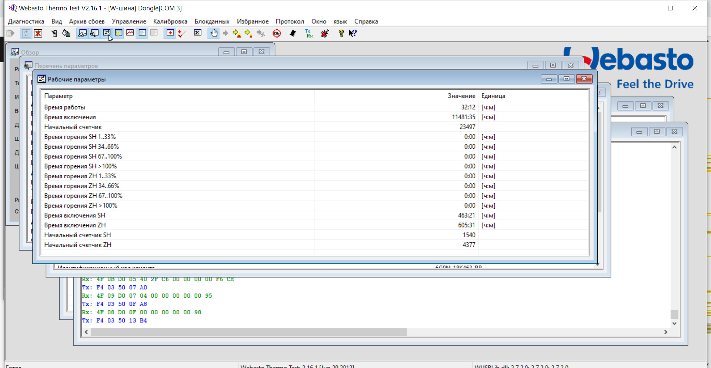The image size is (711, 368).
Task: Click the gray fan toolbar icon
Action: (261, 34)
